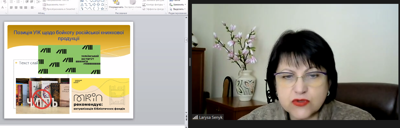Open Выровнять текст dropdown
The height and width of the screenshot is (128, 400).
pyautogui.click(x=54, y=5)
